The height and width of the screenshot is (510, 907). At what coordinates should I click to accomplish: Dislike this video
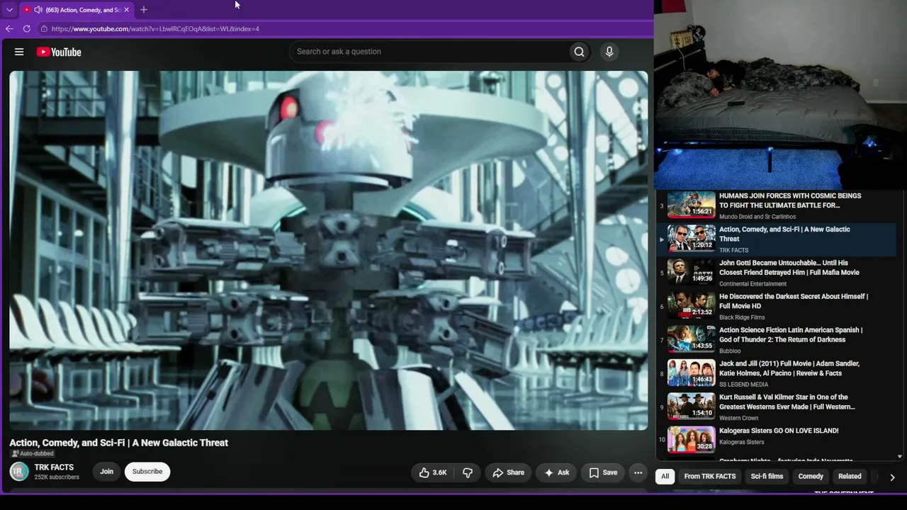[x=468, y=472]
